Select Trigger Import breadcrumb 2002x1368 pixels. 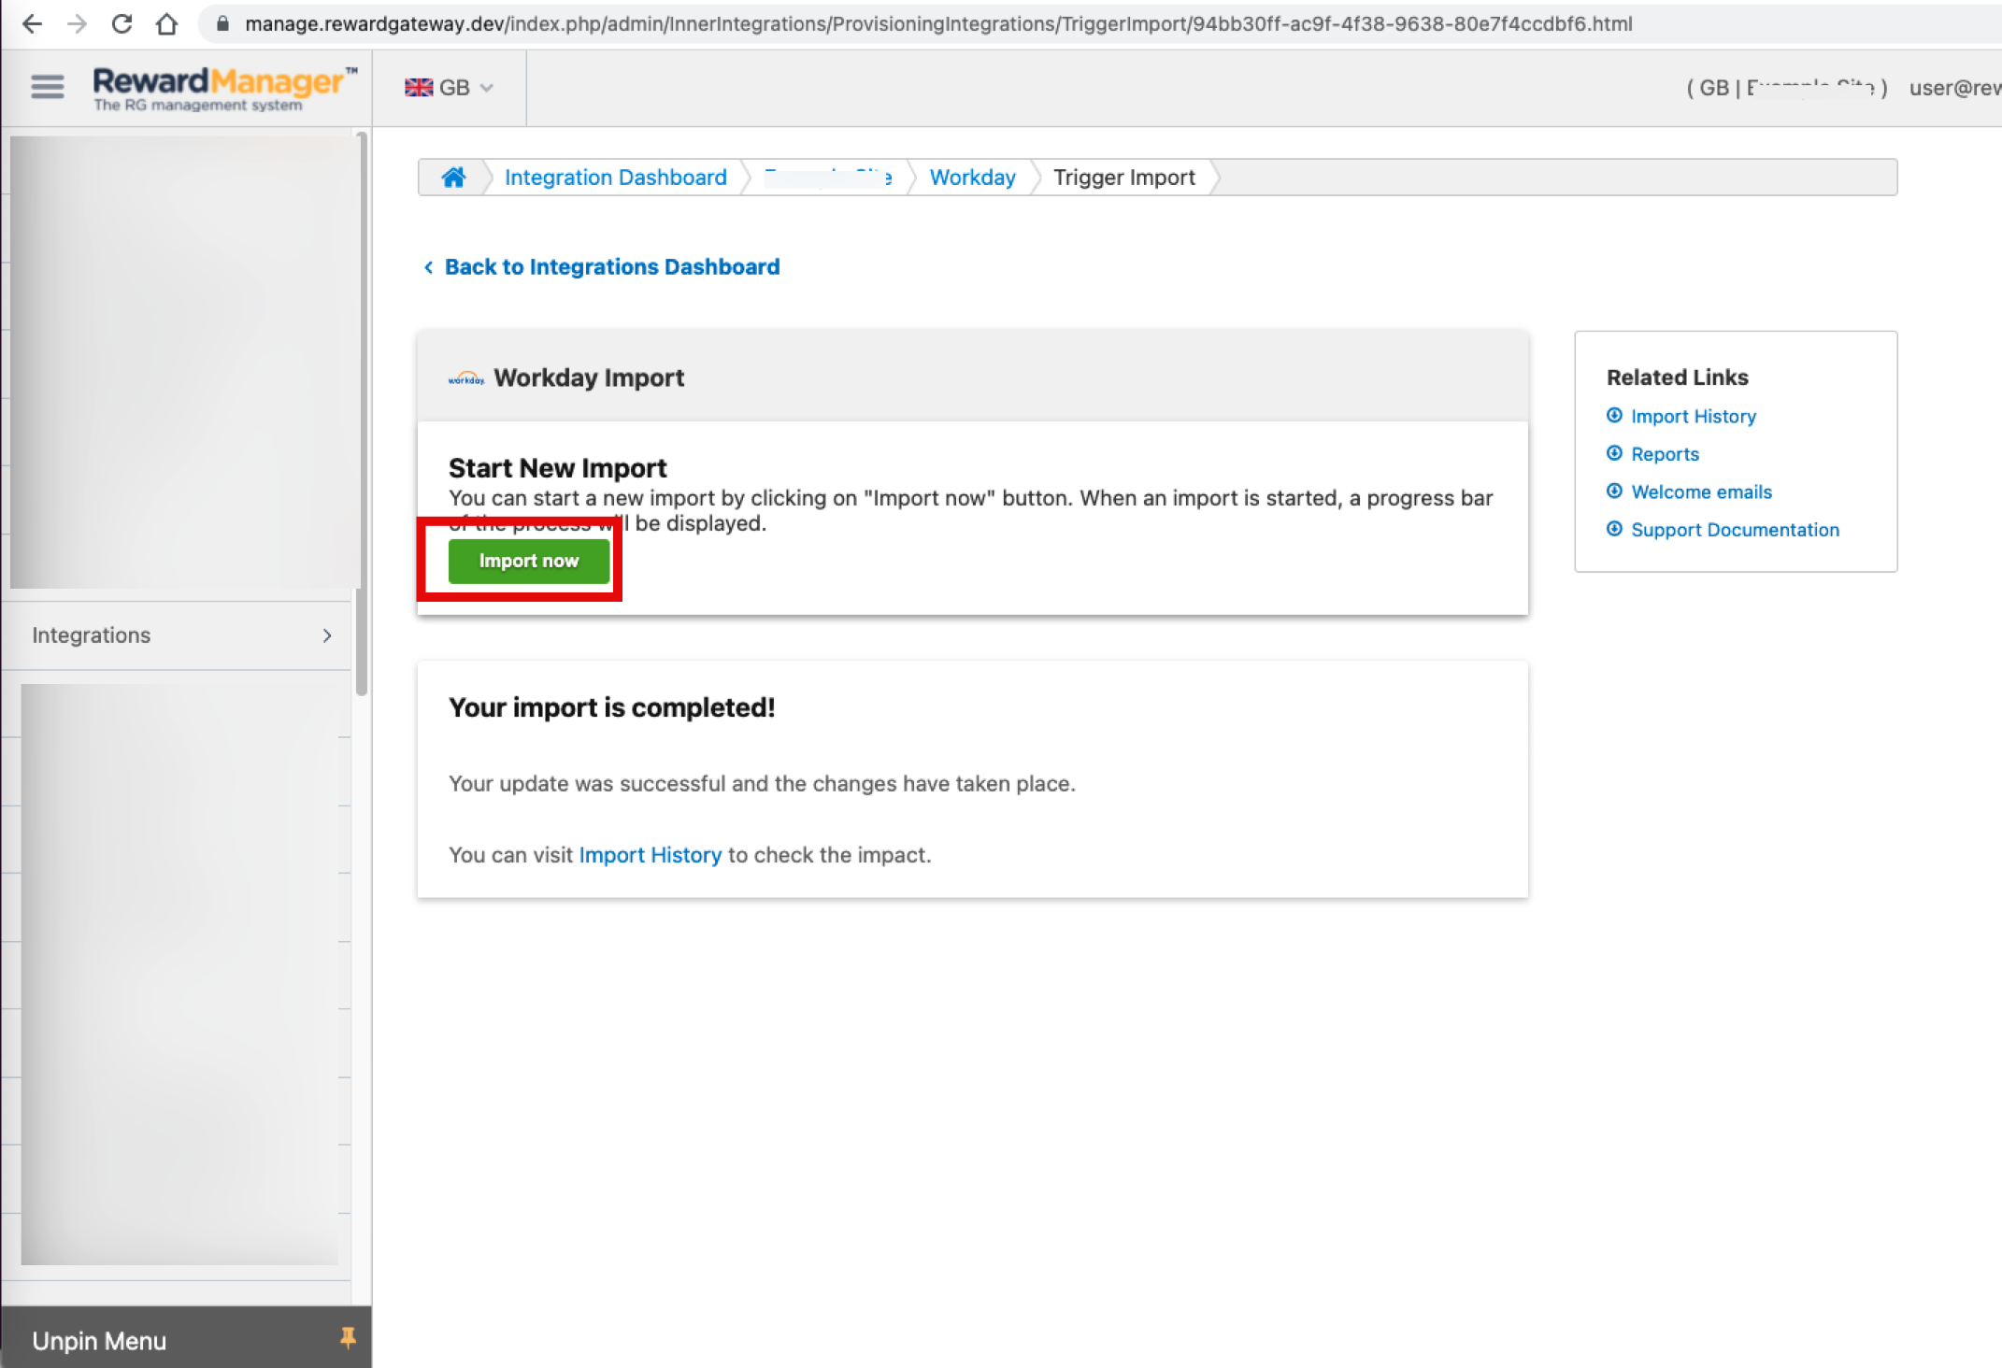(x=1123, y=178)
